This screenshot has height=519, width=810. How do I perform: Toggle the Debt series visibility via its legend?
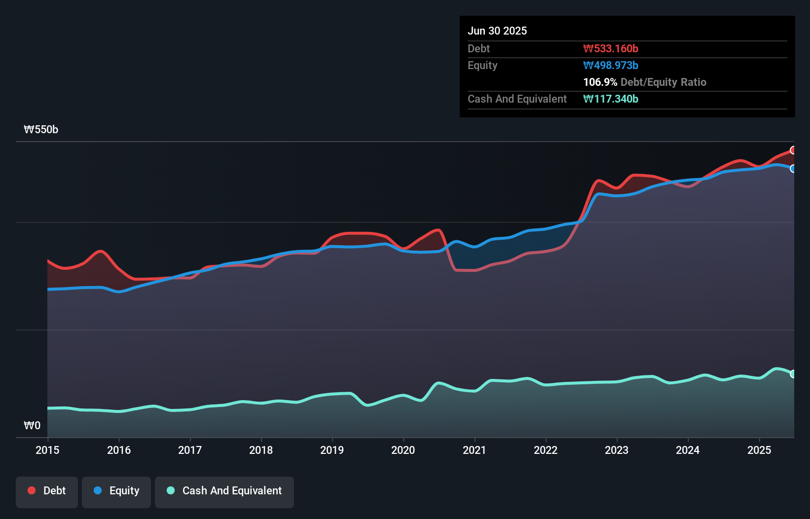[47, 490]
